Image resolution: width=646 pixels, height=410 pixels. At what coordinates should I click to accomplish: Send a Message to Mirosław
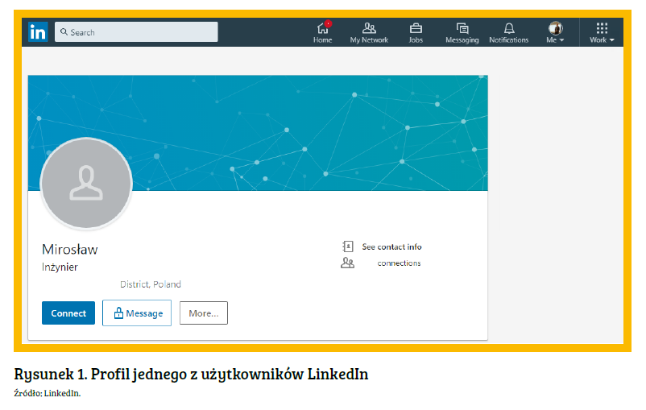(x=137, y=313)
